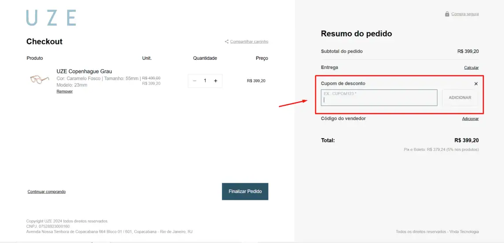Click the Resumo do pedido heading
The height and width of the screenshot is (243, 504).
[357, 33]
